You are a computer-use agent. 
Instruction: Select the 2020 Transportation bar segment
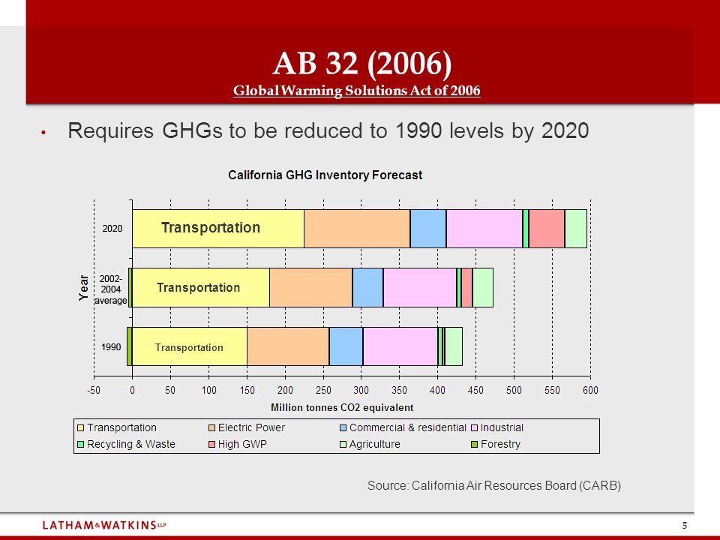coord(218,229)
